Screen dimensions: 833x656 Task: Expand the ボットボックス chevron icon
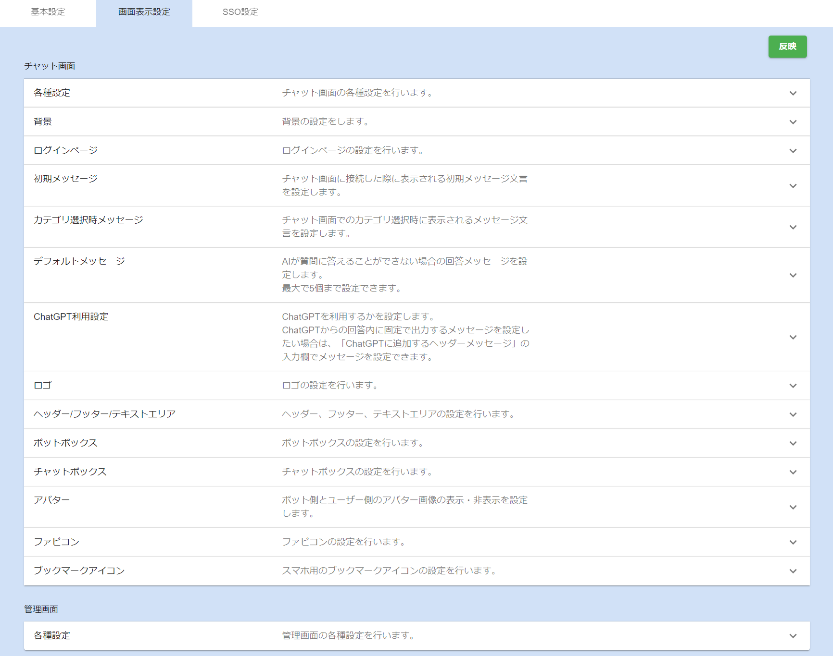(x=793, y=443)
